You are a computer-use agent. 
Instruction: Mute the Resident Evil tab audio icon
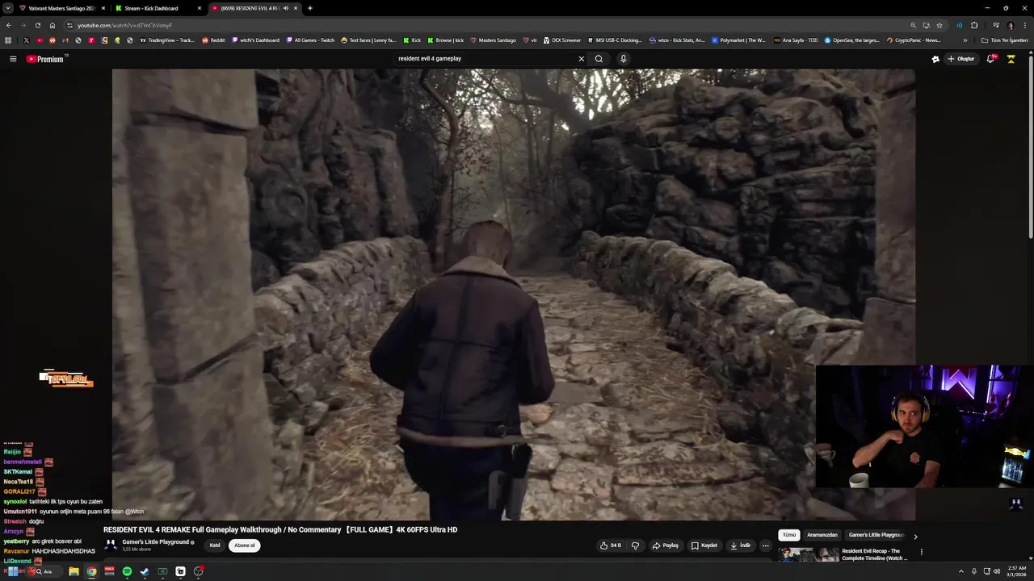[286, 8]
